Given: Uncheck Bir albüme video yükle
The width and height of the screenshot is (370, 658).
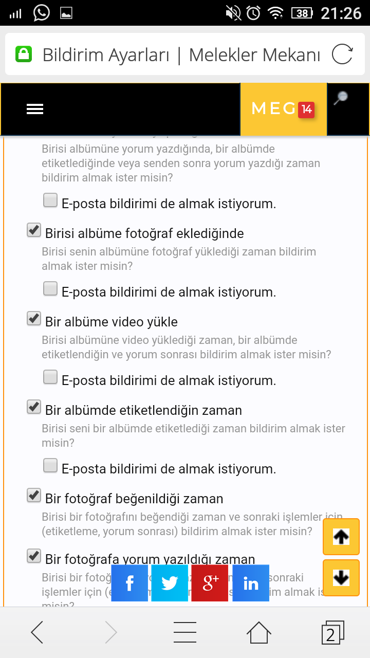Looking at the screenshot, I should click(34, 318).
